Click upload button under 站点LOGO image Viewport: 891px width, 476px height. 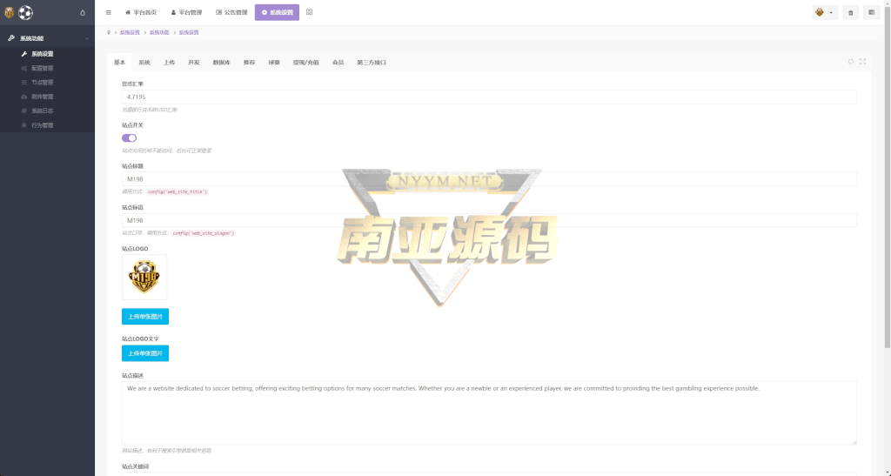click(144, 317)
